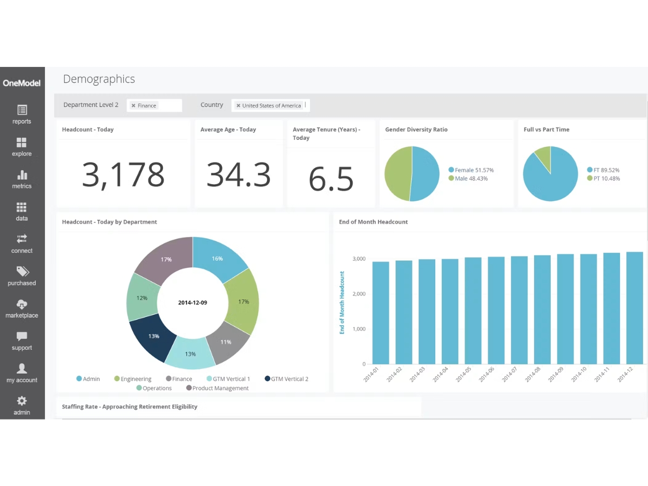Click the green Male slice of gender pie
Viewport: 648px width, 486px height.
click(x=398, y=173)
